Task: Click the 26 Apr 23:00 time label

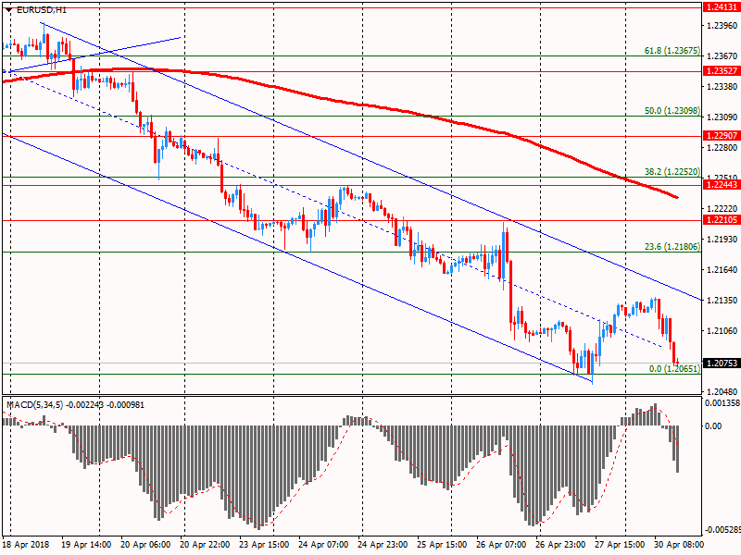Action: pos(561,545)
